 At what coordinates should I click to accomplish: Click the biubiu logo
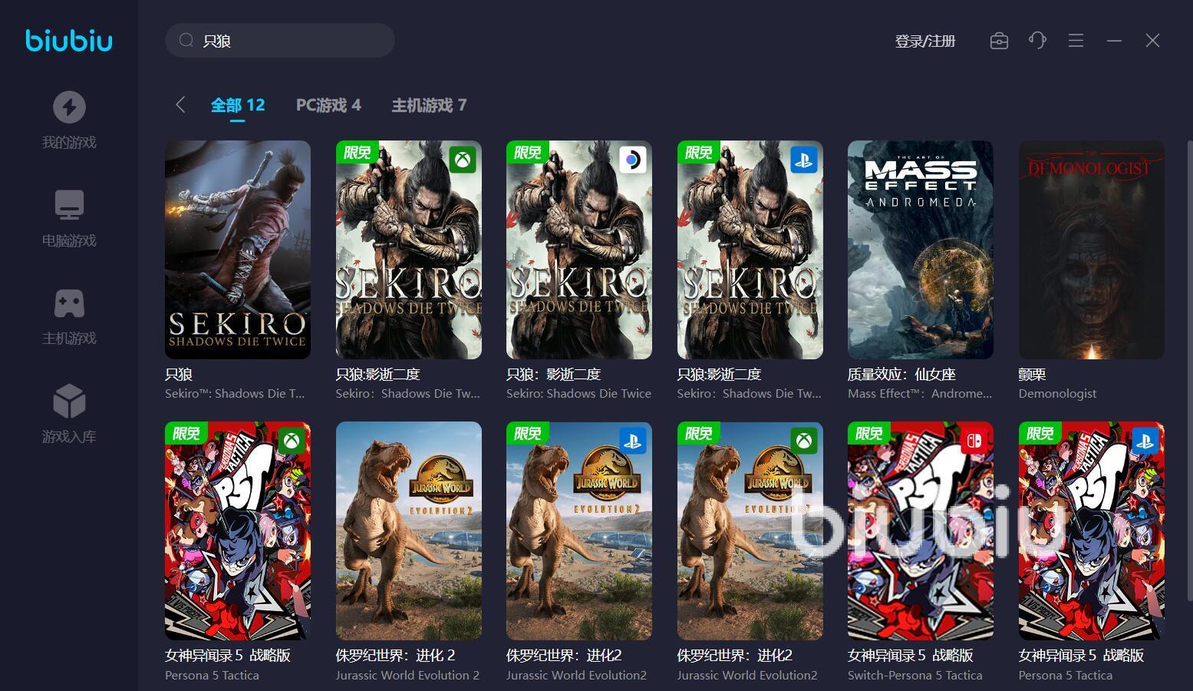pos(69,40)
